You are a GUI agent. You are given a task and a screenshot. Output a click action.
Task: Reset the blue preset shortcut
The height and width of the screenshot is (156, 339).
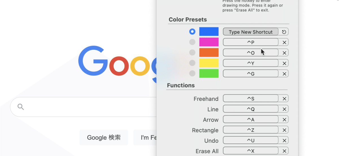284,32
